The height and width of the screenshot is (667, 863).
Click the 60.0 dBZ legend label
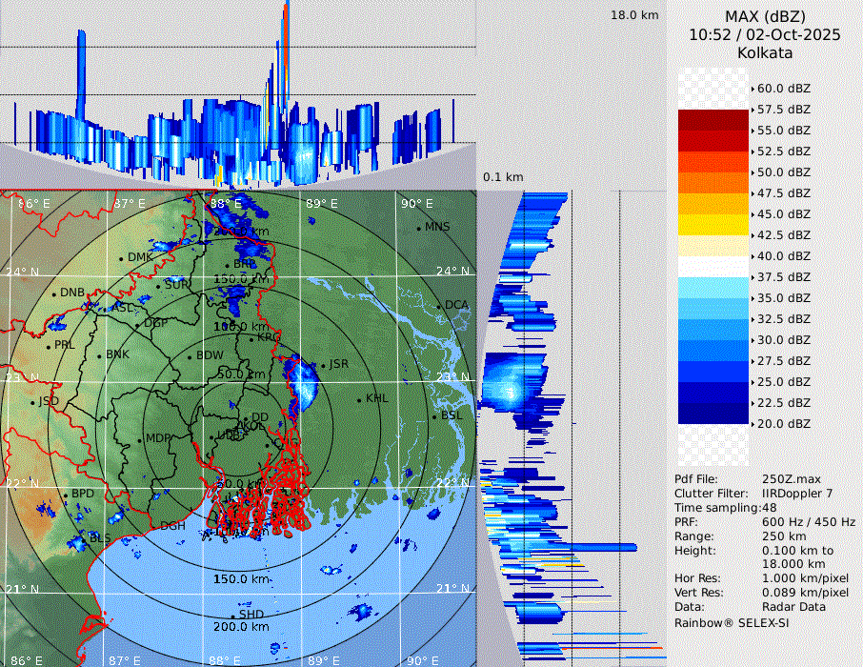[783, 88]
